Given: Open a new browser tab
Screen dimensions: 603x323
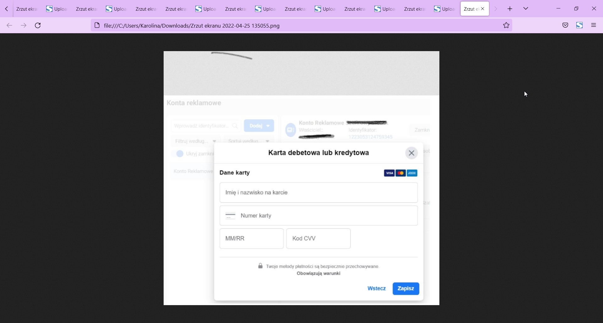Looking at the screenshot, I should [510, 9].
